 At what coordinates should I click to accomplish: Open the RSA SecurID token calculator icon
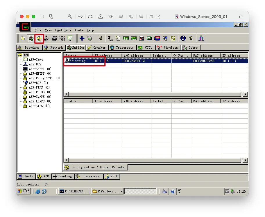(157, 38)
